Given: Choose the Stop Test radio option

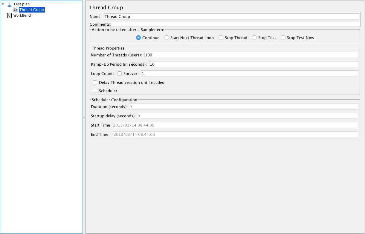Looking at the screenshot, I should pos(254,38).
